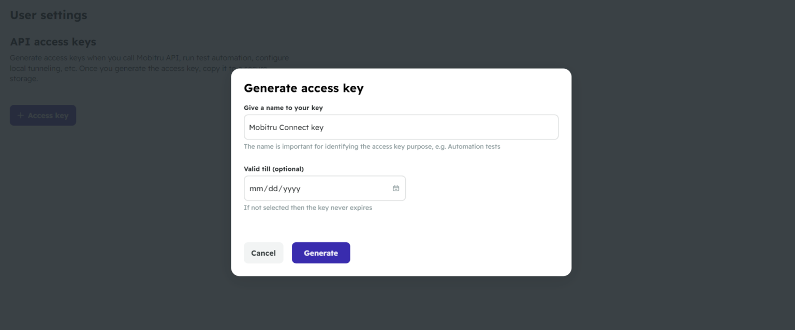Screen dimensions: 795x330
Task: Click the Generate button
Action: coord(321,253)
